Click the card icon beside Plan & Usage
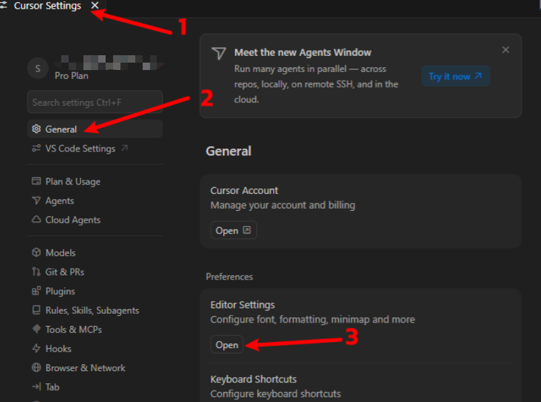This screenshot has height=402, width=541. [x=36, y=181]
